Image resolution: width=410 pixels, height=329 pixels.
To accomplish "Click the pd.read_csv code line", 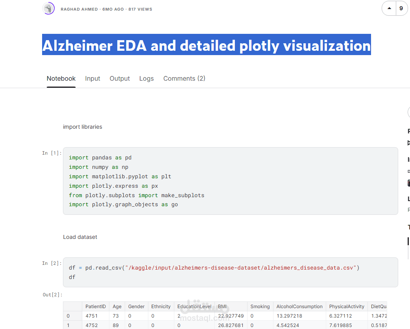I will (x=214, y=268).
